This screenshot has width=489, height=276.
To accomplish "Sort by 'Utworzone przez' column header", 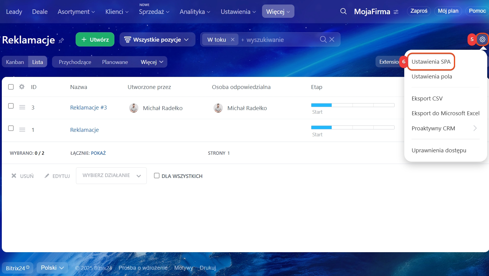I will tap(149, 87).
